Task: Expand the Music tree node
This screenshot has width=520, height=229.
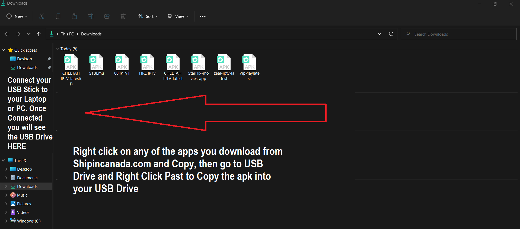Action: click(x=6, y=195)
